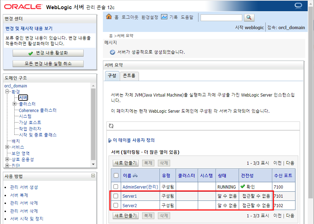Select 배치 in the domain tree
The width and height of the screenshot is (314, 224).
16,141
